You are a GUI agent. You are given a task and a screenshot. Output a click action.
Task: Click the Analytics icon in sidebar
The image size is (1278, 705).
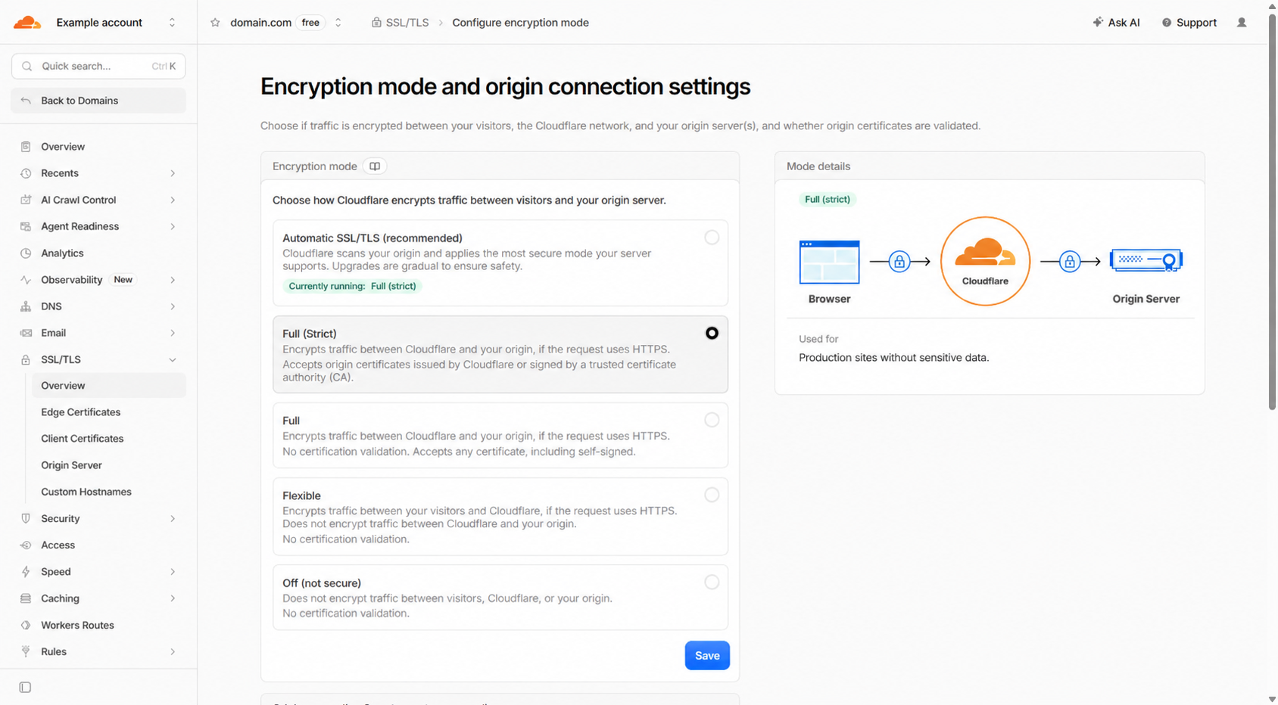pyautogui.click(x=26, y=253)
